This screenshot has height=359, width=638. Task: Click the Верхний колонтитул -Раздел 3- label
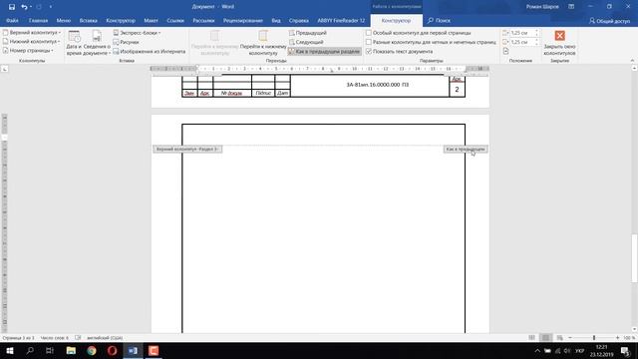[x=187, y=150]
